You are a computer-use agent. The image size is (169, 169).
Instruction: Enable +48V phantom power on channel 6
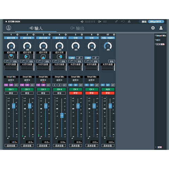coord(88,58)
